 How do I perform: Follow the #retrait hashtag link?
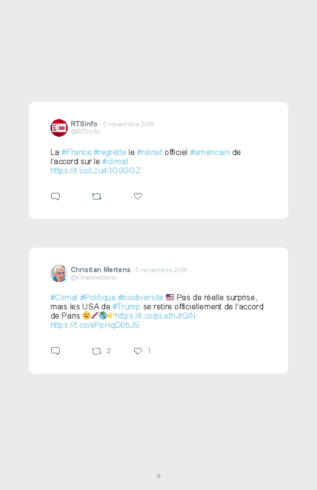[149, 152]
